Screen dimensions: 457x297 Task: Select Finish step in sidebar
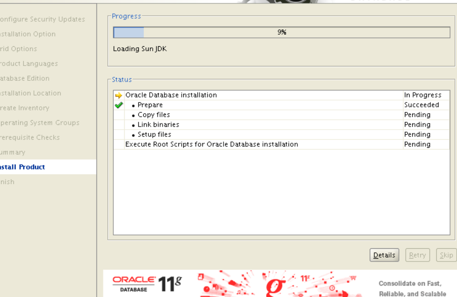tap(7, 182)
